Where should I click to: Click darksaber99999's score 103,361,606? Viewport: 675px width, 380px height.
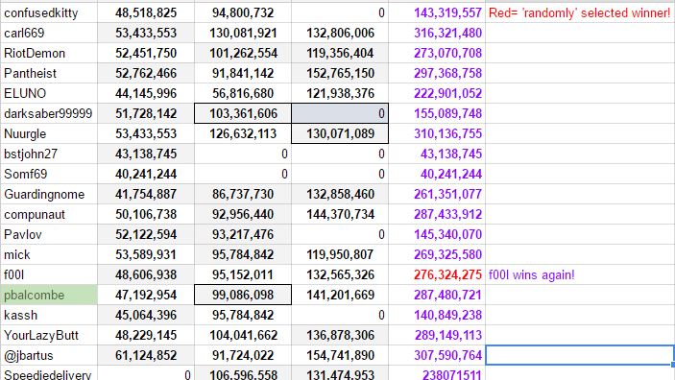click(x=243, y=113)
